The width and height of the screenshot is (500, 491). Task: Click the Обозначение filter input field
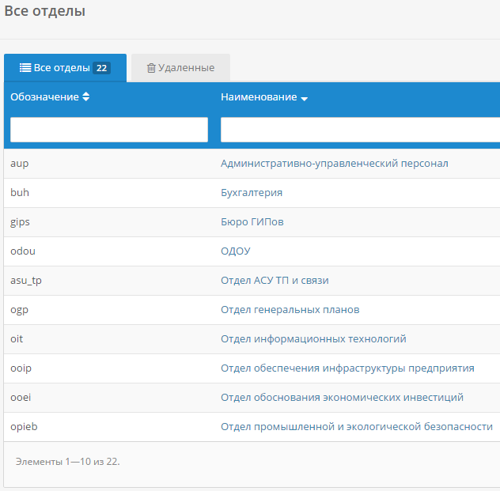point(109,130)
